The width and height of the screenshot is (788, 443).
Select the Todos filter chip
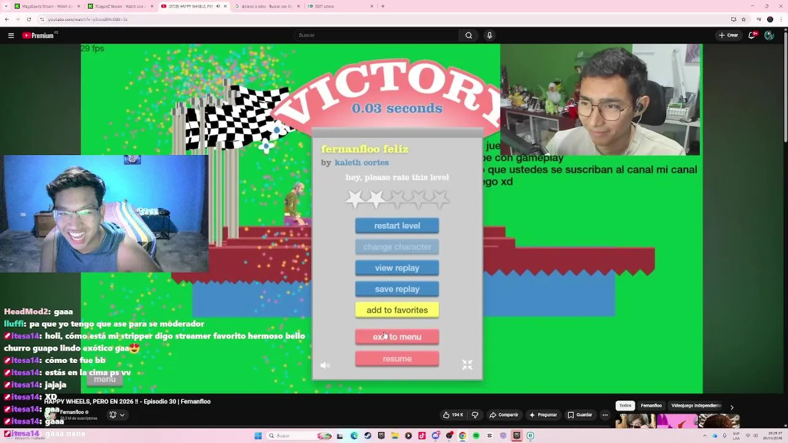[x=625, y=405]
